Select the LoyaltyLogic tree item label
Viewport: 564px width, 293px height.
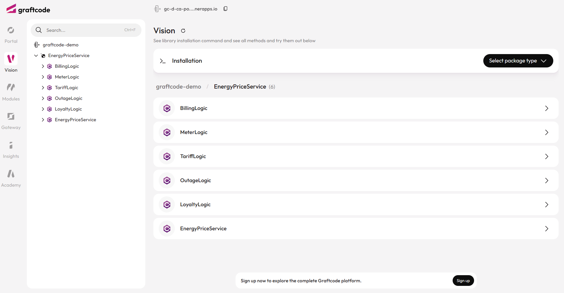pyautogui.click(x=68, y=109)
